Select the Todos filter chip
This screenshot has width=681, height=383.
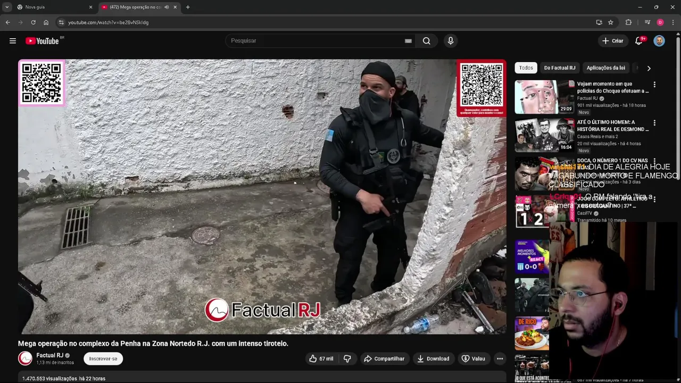tap(526, 68)
